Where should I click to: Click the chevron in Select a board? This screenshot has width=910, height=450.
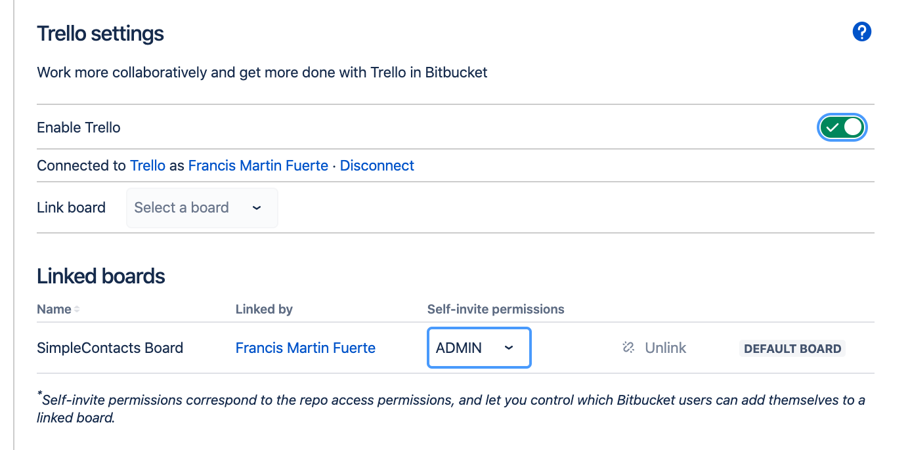pos(257,208)
